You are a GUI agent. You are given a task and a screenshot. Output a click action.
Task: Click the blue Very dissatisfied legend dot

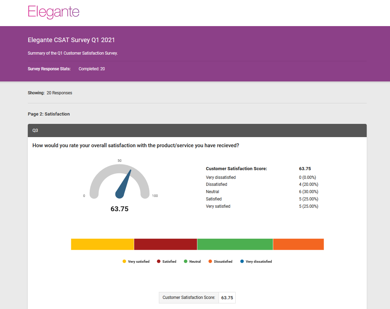[242, 261]
